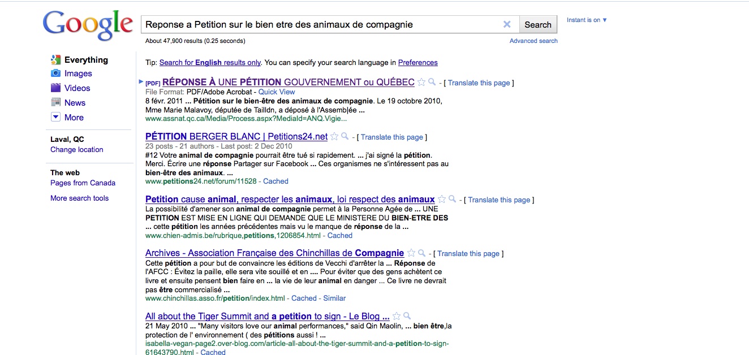This screenshot has width=749, height=355.
Task: Click the Search button
Action: click(x=537, y=24)
